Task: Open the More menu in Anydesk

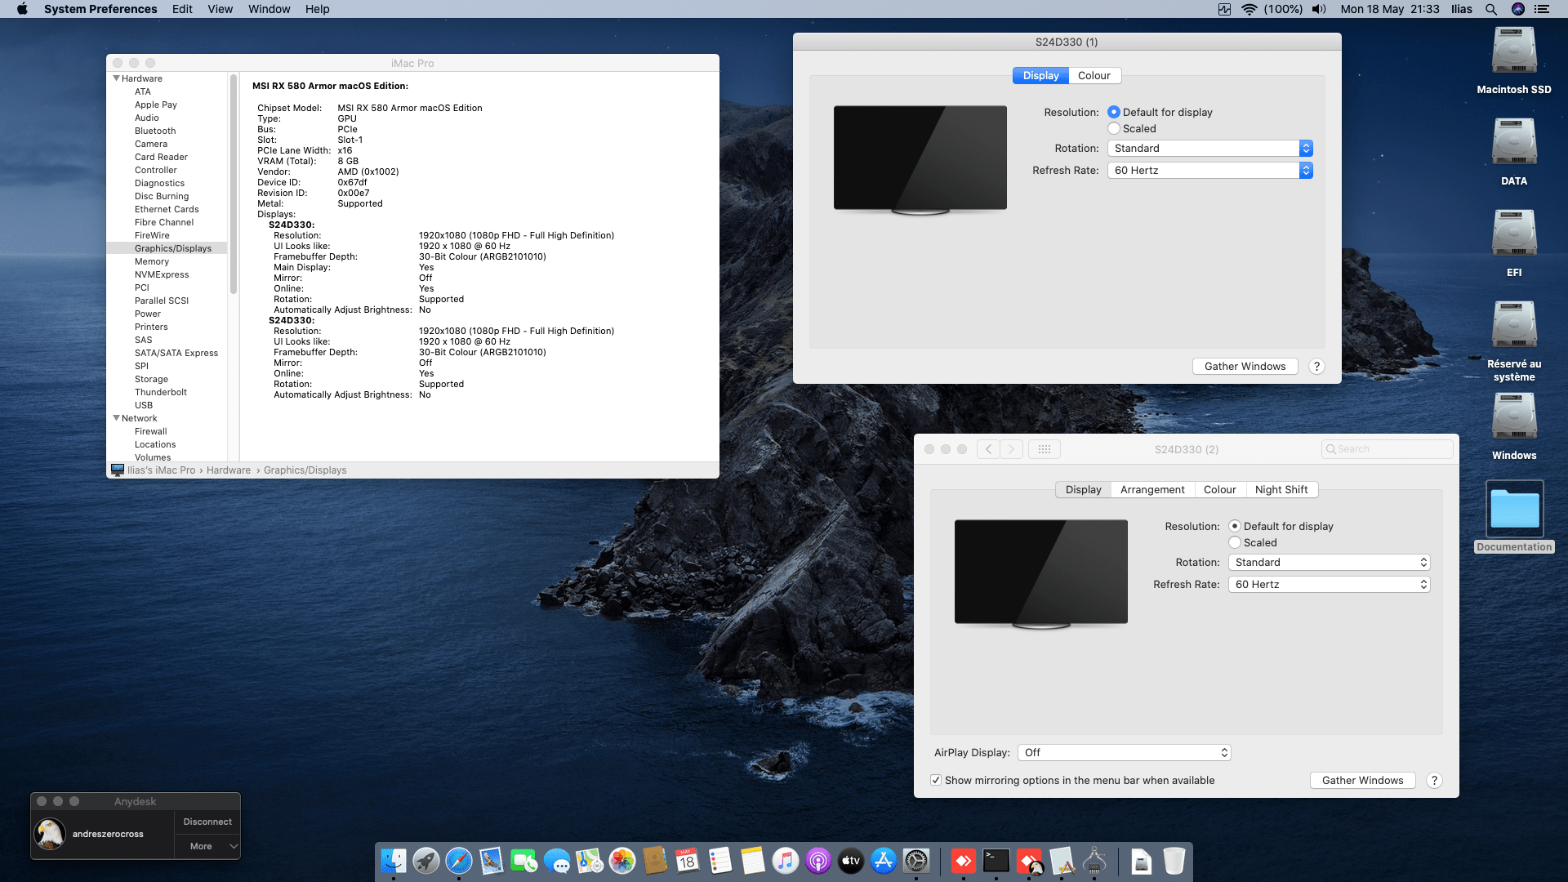Action: [207, 846]
